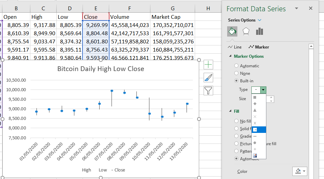The height and width of the screenshot is (179, 324).
Task: Select column B header
Action: tap(16, 9)
